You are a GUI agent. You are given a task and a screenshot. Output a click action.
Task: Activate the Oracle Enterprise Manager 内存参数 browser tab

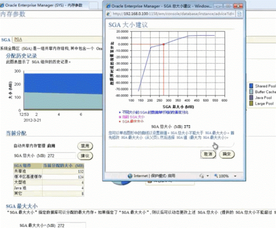coord(44,6)
